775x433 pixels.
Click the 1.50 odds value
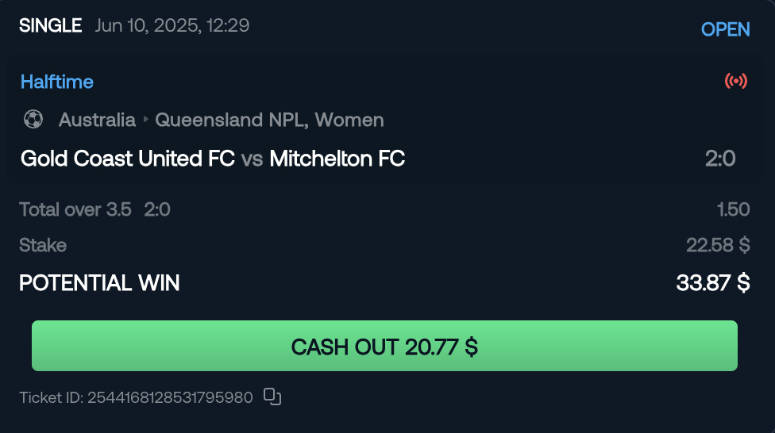(x=733, y=209)
